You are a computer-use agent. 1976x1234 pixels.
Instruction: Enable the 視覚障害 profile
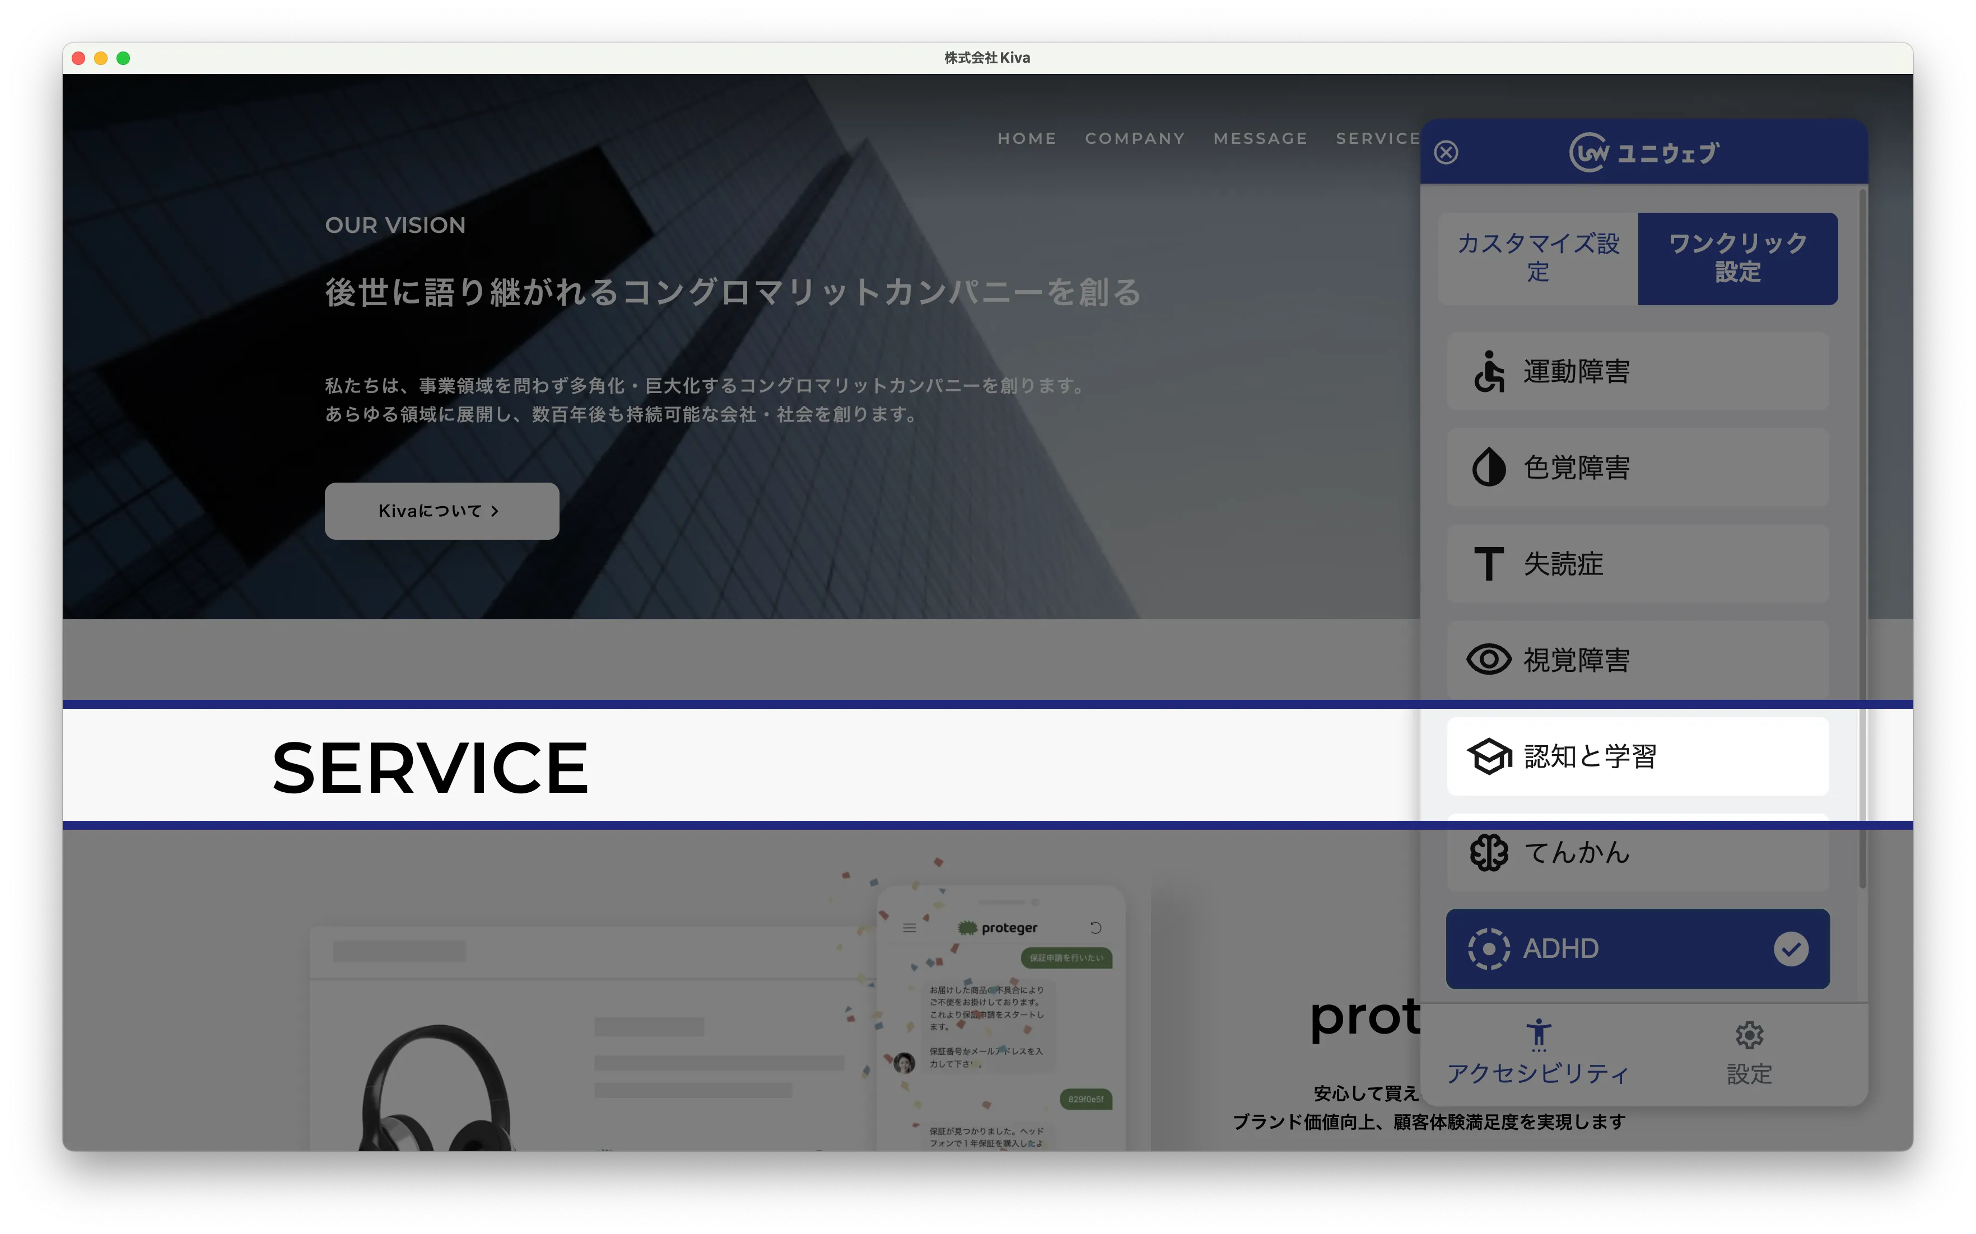[x=1637, y=660]
